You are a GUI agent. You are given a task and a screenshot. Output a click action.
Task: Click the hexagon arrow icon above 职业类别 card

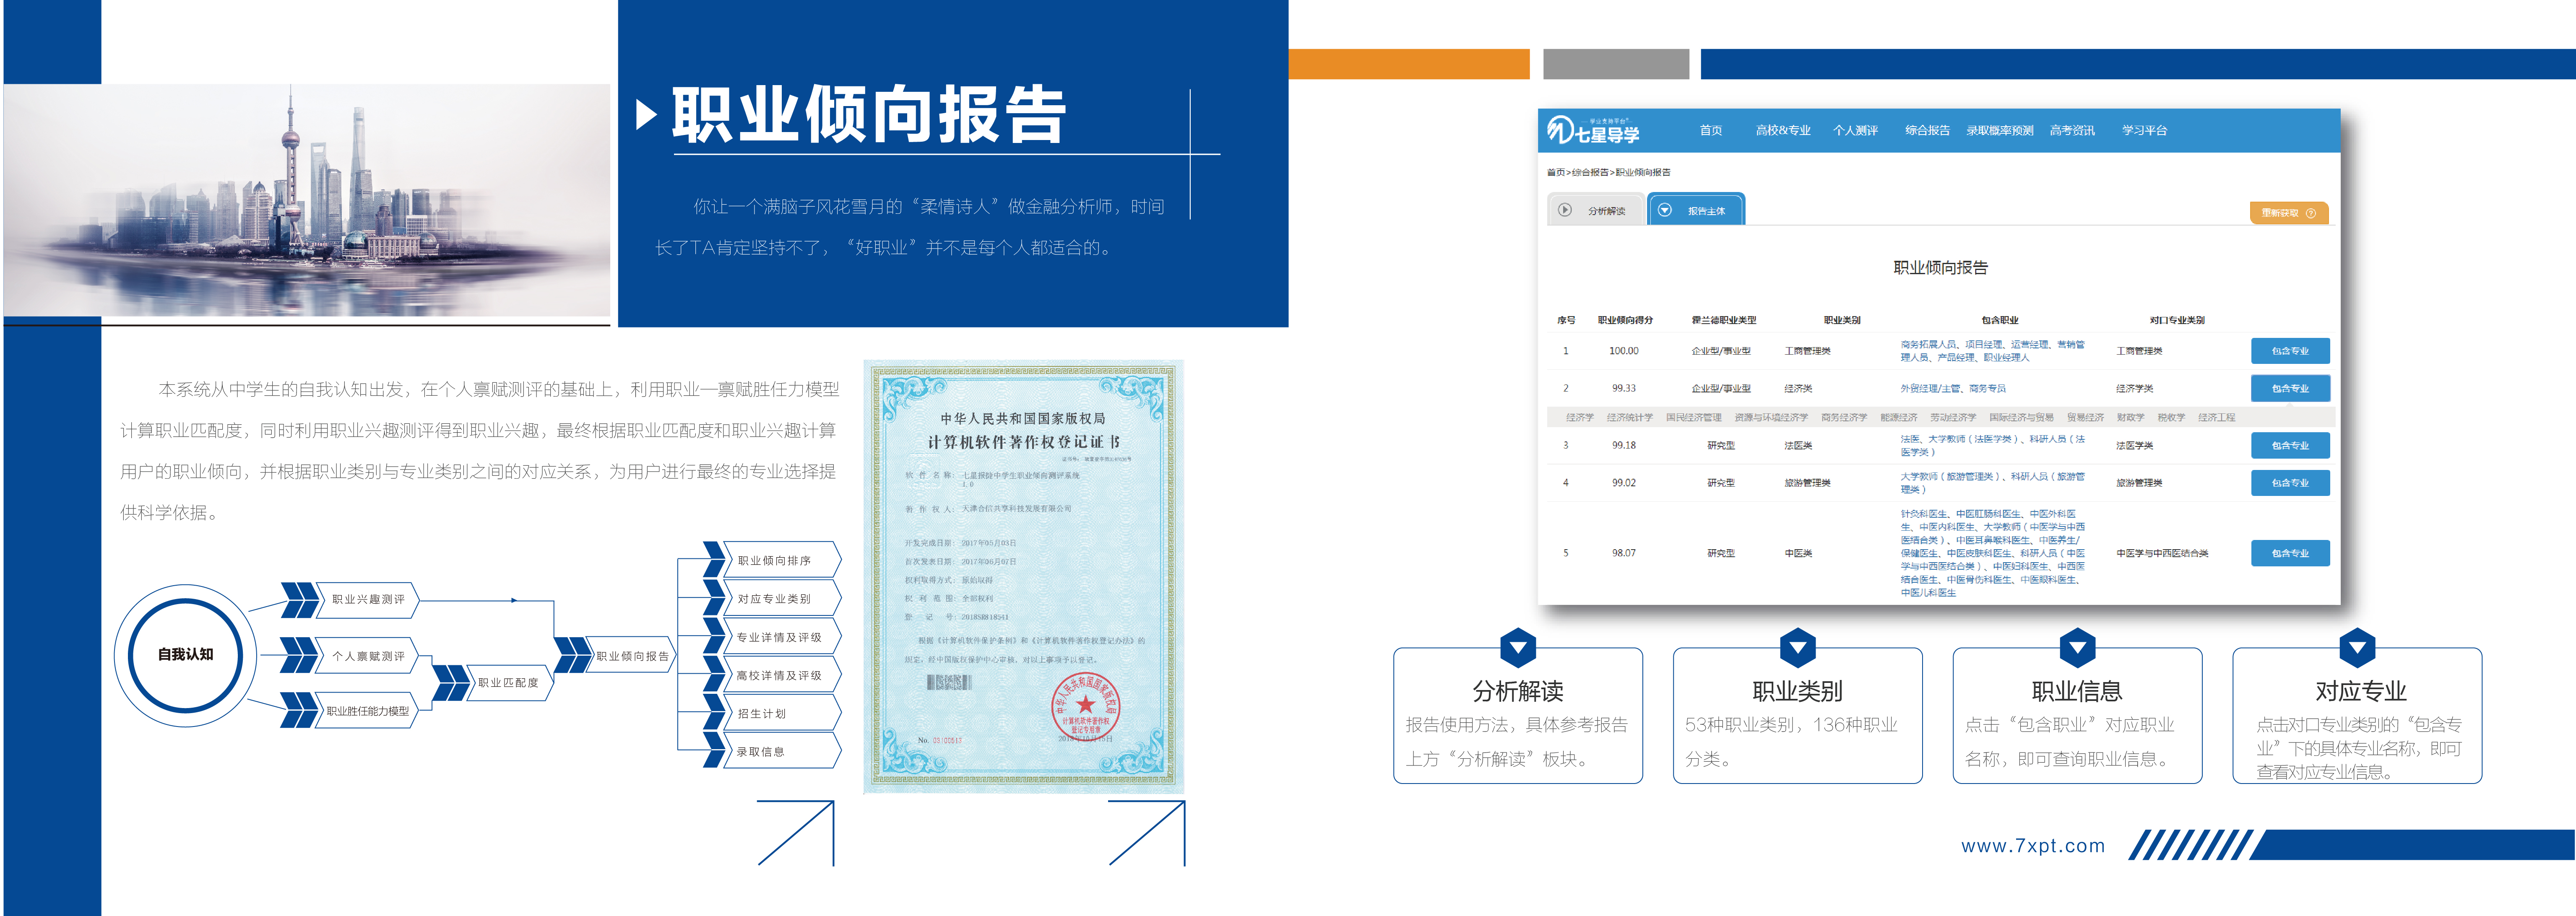tap(1798, 648)
